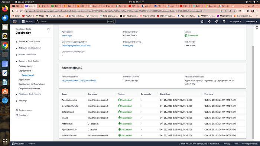The image size is (260, 146).
Task: Click the AWS search input field
Action: (x=75, y=21)
